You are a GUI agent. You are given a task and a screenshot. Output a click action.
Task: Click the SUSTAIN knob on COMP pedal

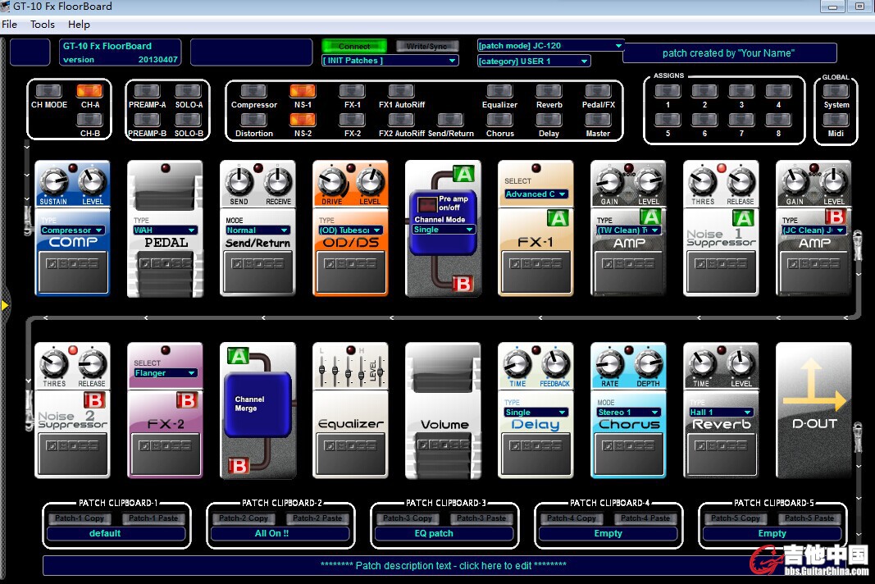click(x=52, y=182)
